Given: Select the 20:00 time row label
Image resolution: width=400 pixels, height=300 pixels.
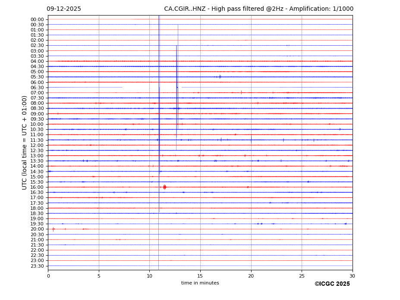Looking at the screenshot, I should [37, 229].
